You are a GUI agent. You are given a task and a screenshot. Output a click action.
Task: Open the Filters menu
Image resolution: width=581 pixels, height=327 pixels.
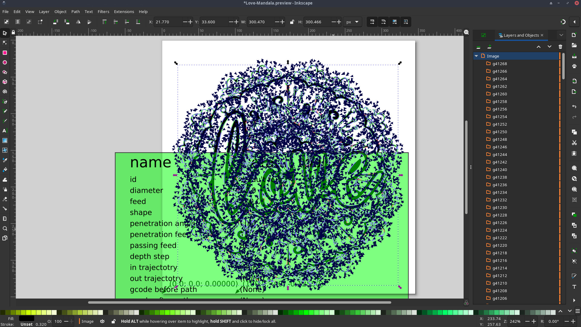103,12
